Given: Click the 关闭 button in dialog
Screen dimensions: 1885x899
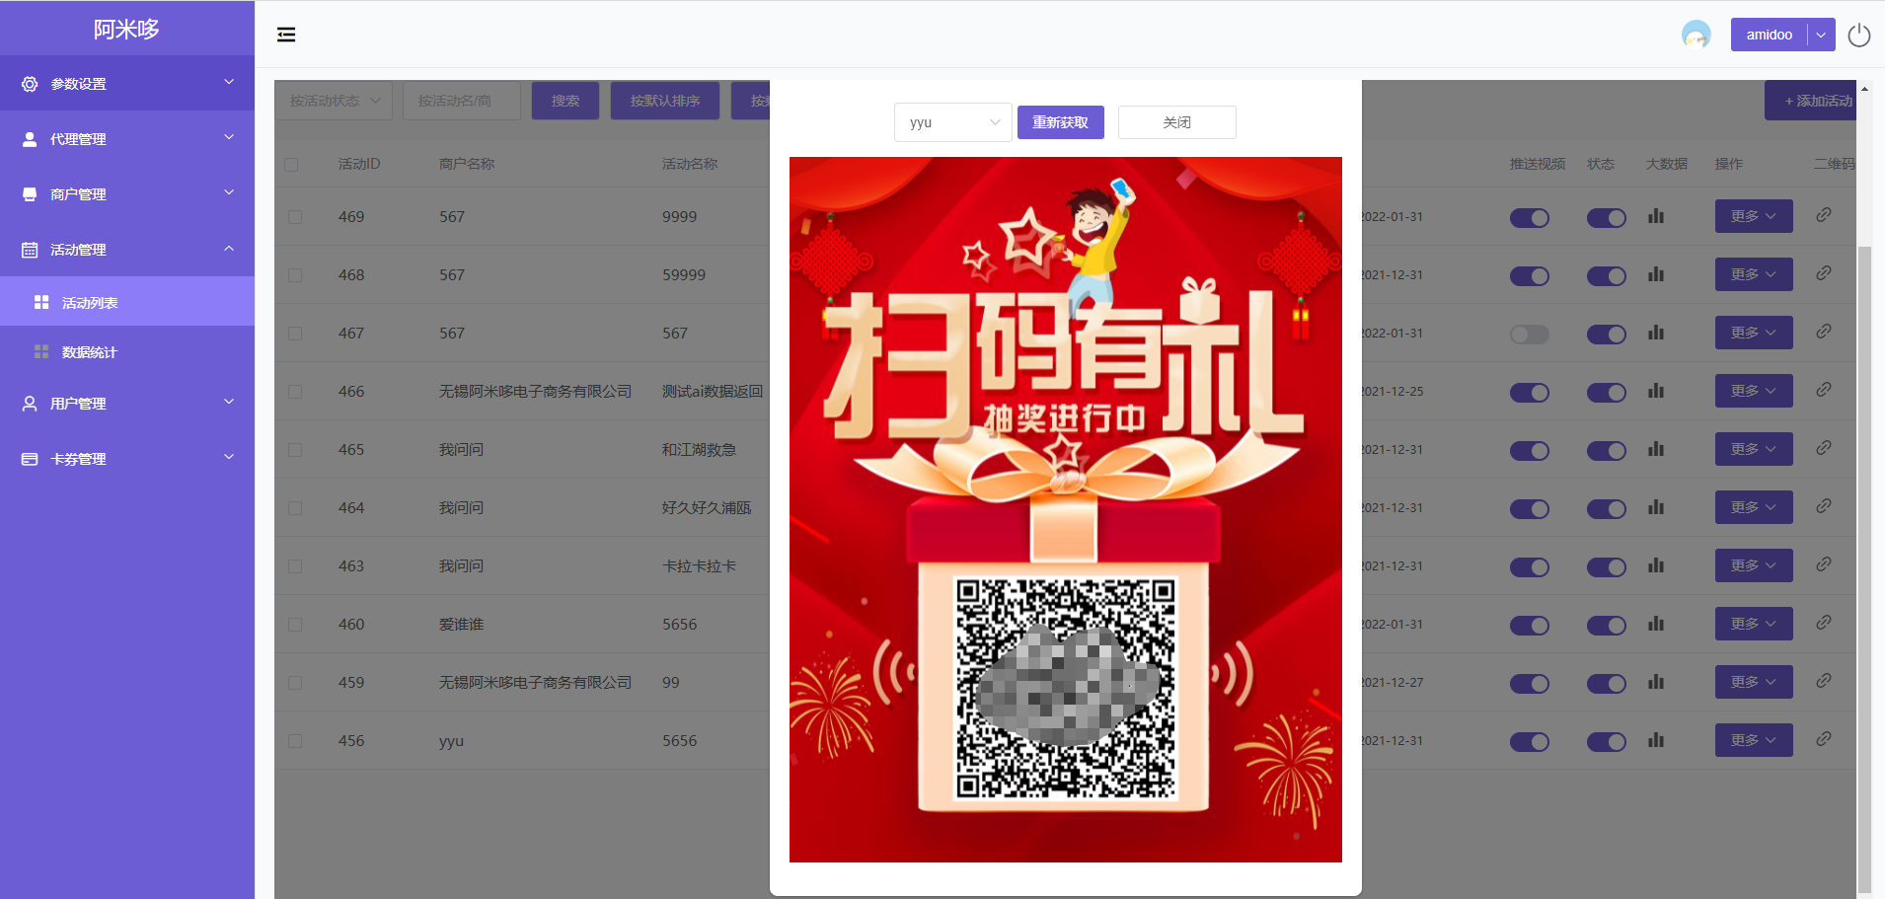Looking at the screenshot, I should point(1176,122).
